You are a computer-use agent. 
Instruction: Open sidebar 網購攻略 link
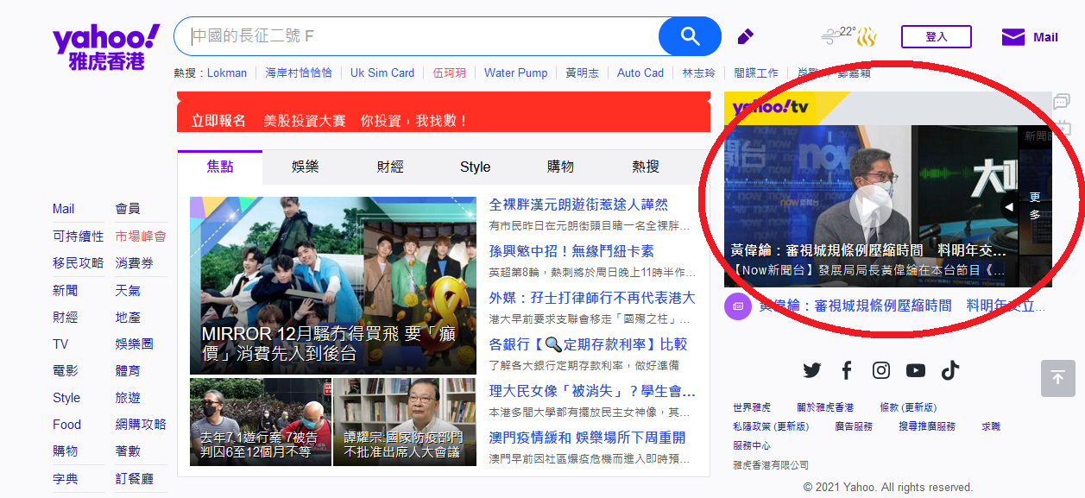click(x=141, y=425)
